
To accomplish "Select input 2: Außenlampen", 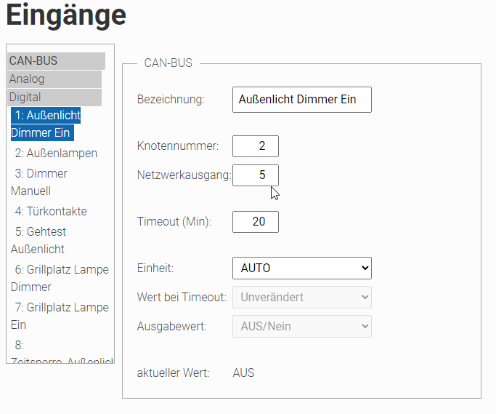I will (x=56, y=154).
